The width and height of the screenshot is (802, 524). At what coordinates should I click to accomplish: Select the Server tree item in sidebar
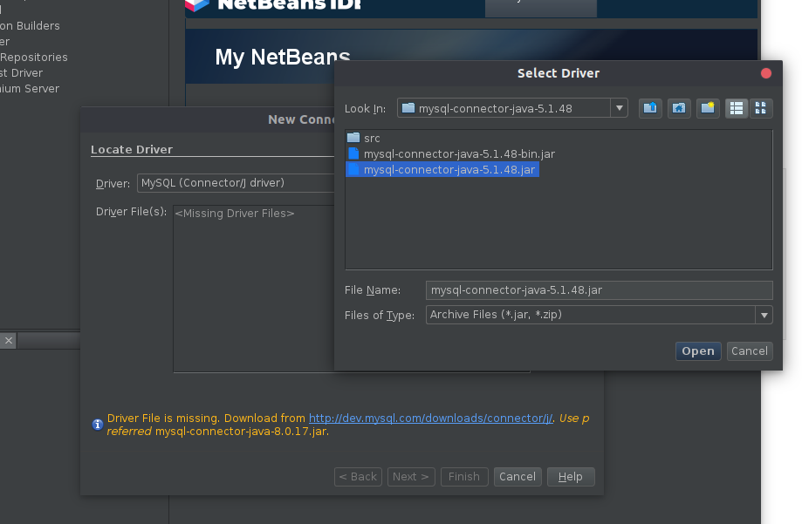[x=30, y=88]
